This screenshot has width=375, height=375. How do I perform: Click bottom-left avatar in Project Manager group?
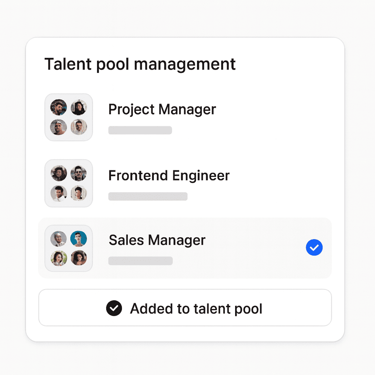click(x=59, y=127)
